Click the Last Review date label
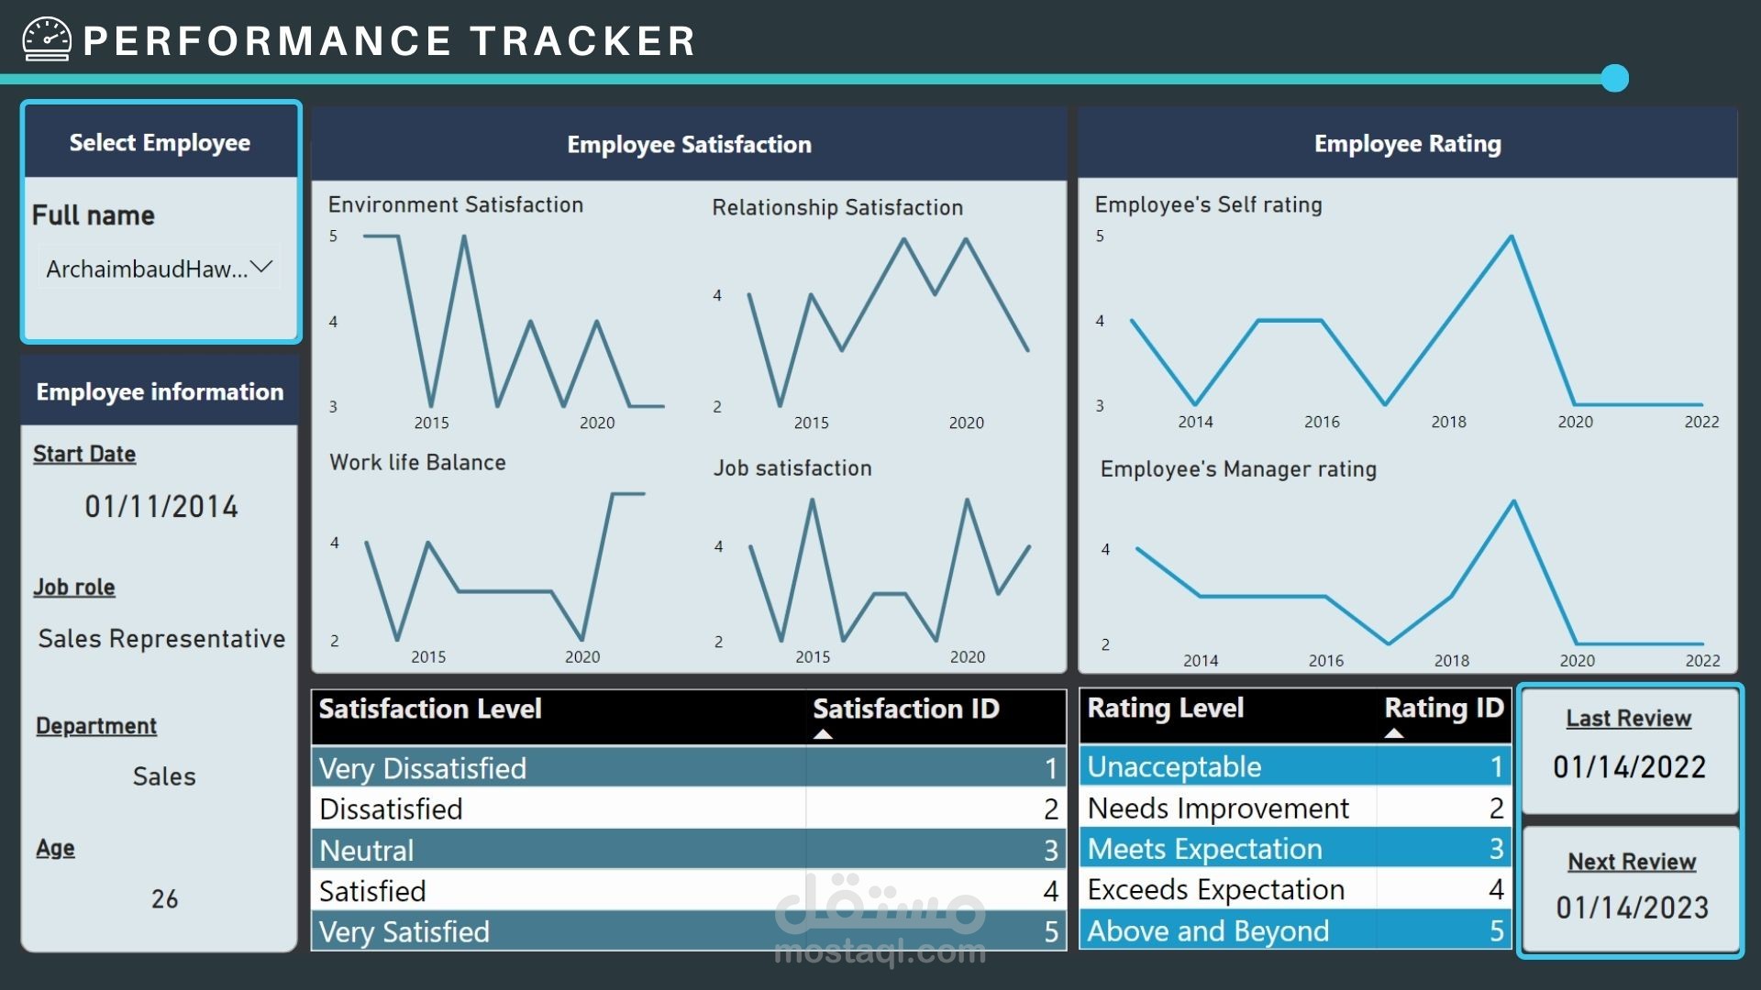Viewport: 1761px width, 990px height. click(1629, 718)
